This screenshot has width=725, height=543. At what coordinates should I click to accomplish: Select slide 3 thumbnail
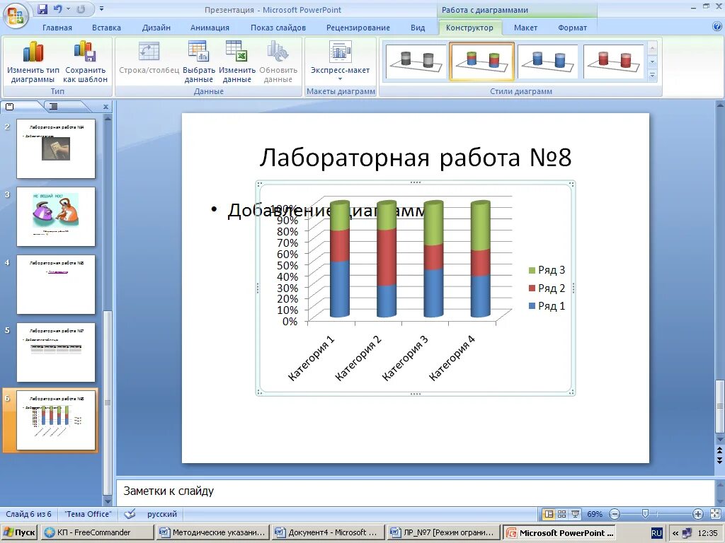point(56,216)
